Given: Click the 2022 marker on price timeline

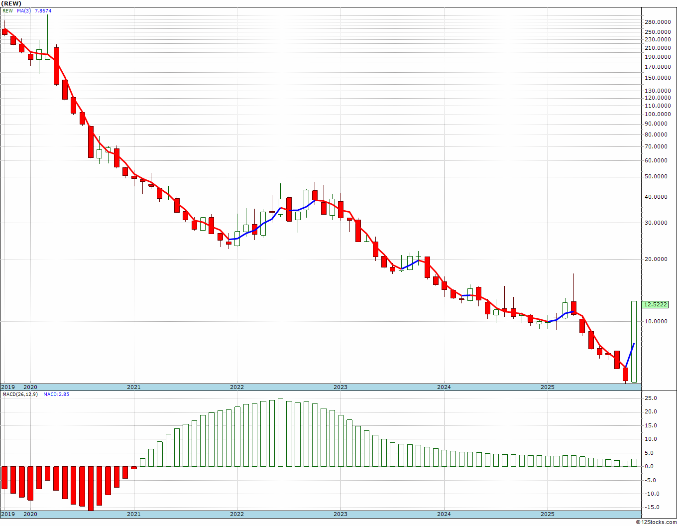Looking at the screenshot, I should pos(237,387).
